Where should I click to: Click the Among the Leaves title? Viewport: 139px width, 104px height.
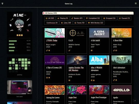click(x=53, y=98)
